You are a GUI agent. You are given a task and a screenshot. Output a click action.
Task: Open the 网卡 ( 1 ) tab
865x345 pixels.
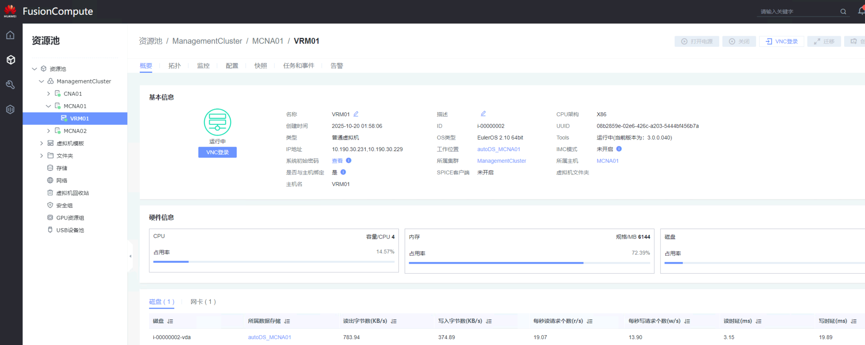pyautogui.click(x=203, y=302)
